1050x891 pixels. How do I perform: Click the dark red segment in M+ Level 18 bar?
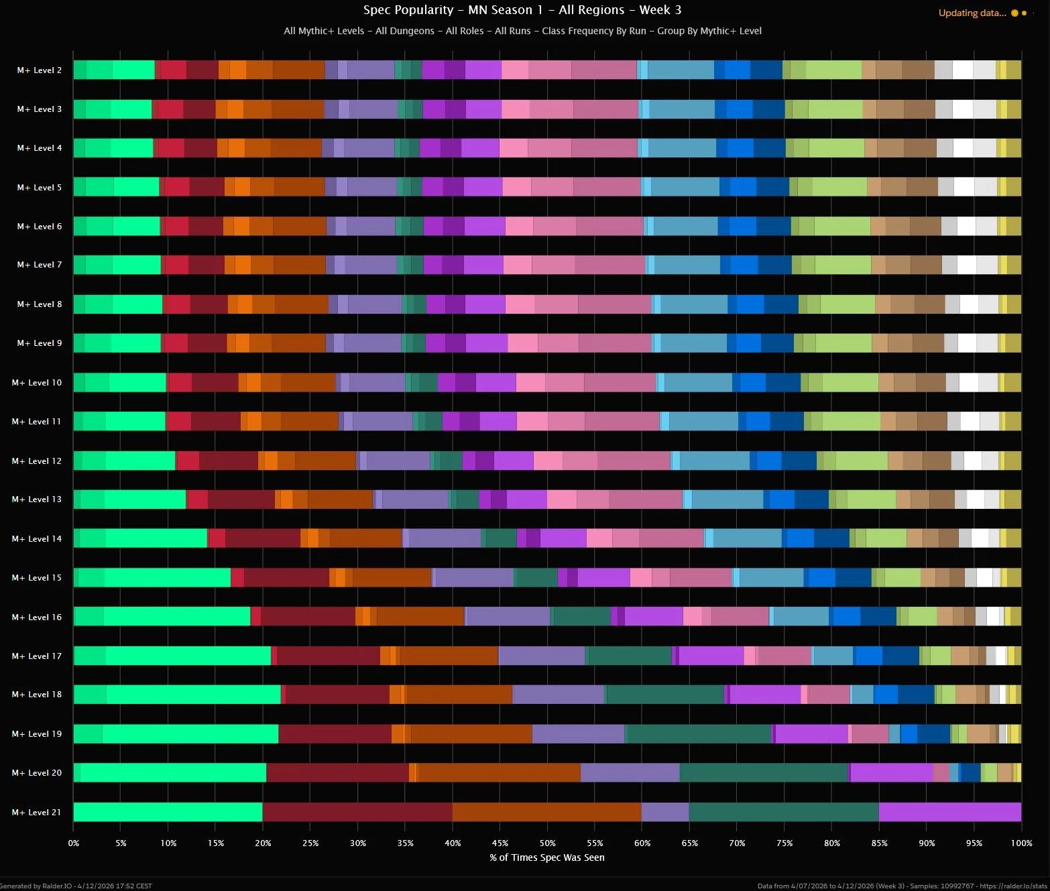click(x=337, y=695)
